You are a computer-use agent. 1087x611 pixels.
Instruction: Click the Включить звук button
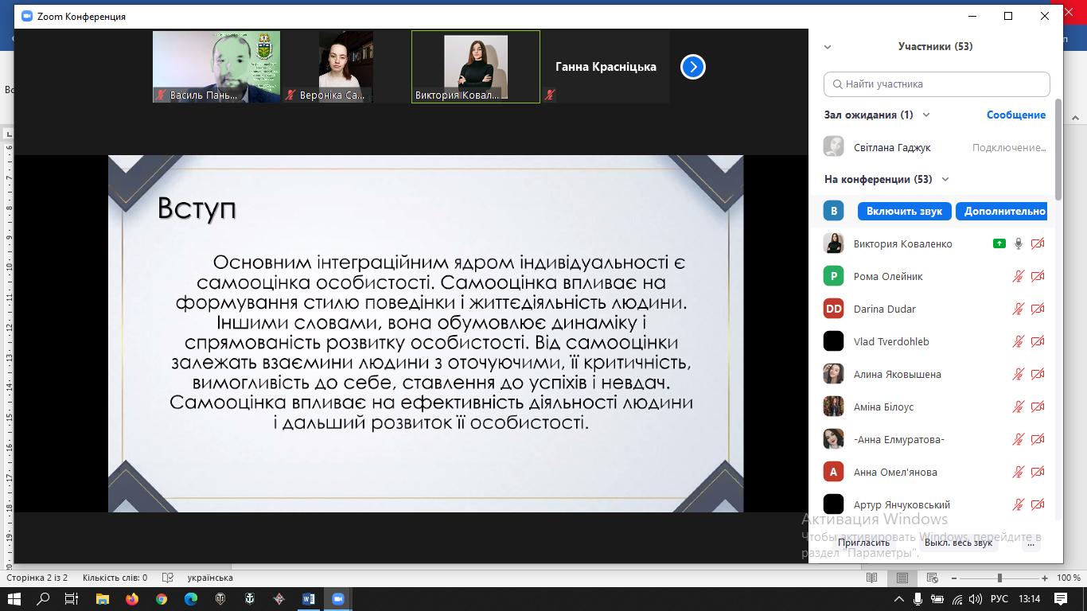tap(904, 212)
